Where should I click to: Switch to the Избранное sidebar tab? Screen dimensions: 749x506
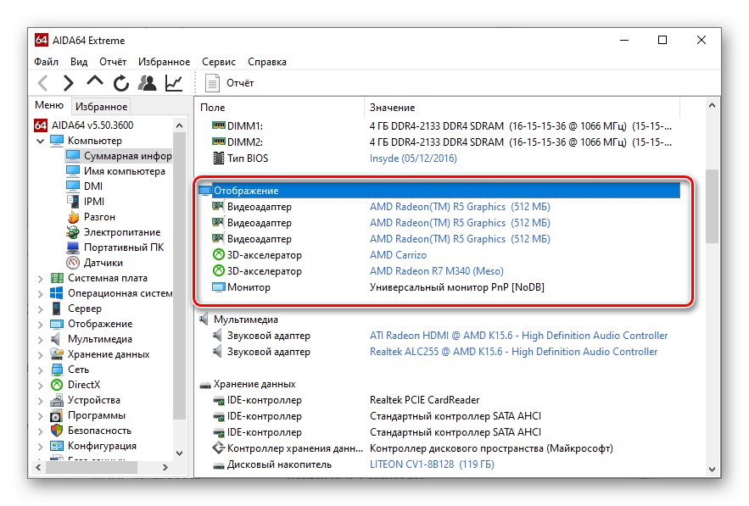pos(101,107)
